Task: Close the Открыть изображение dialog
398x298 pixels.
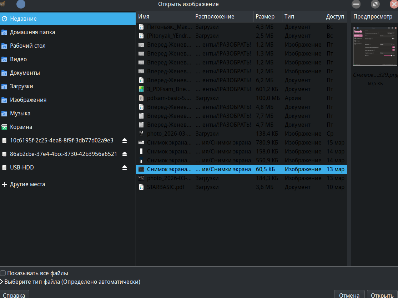Action: tap(394, 4)
